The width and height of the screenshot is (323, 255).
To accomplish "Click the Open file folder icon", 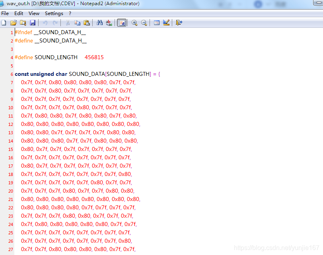I will pos(14,23).
